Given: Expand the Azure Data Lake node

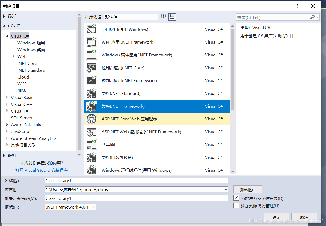Looking at the screenshot, I should pos(7,125).
